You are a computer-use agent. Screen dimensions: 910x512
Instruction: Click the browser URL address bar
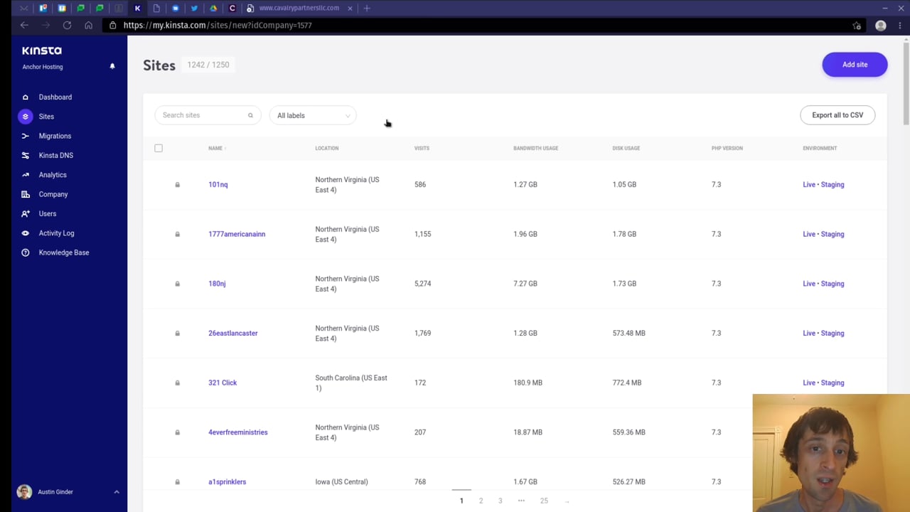pos(483,26)
